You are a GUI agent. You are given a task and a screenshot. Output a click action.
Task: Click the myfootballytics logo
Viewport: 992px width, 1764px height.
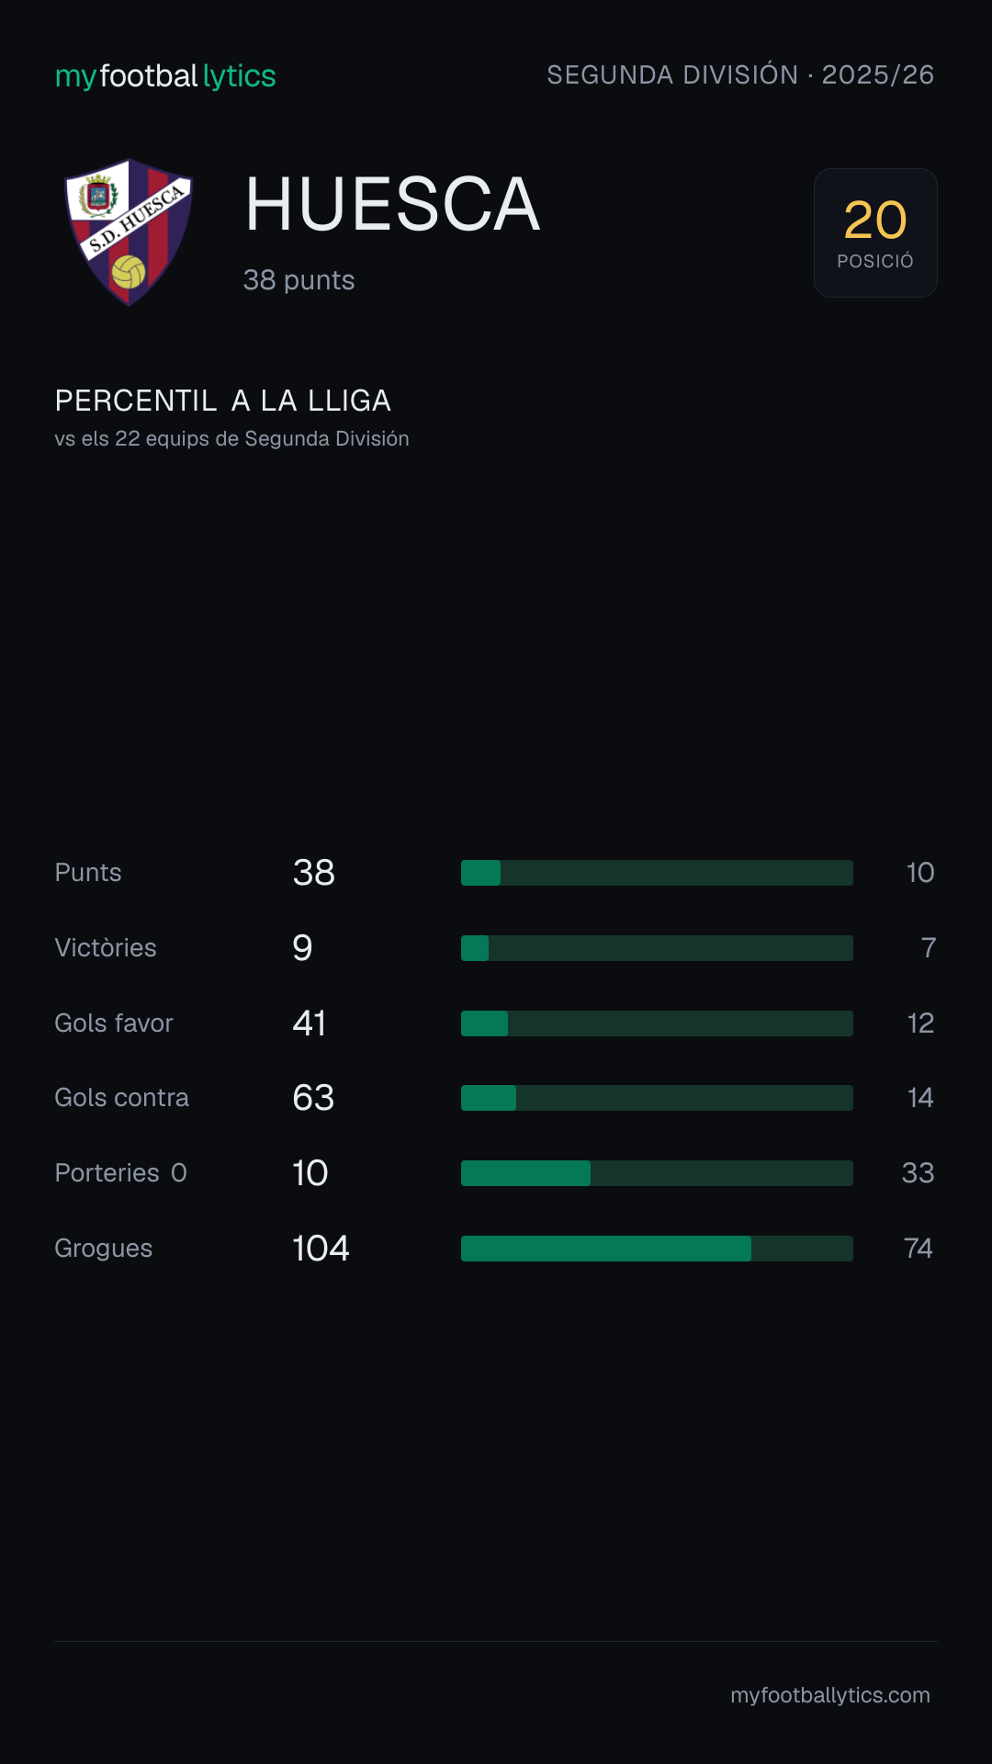pyautogui.click(x=165, y=75)
